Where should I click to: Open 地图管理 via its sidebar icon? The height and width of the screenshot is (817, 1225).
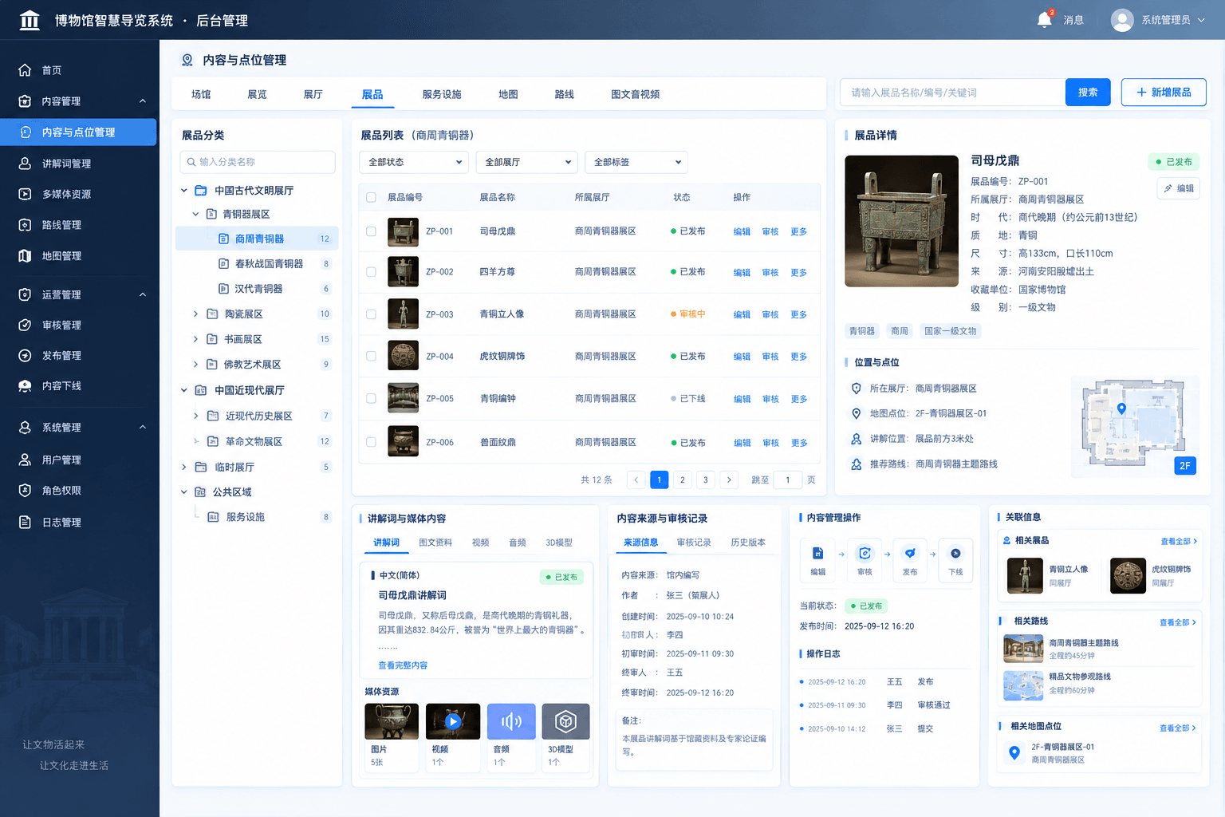pyautogui.click(x=25, y=256)
